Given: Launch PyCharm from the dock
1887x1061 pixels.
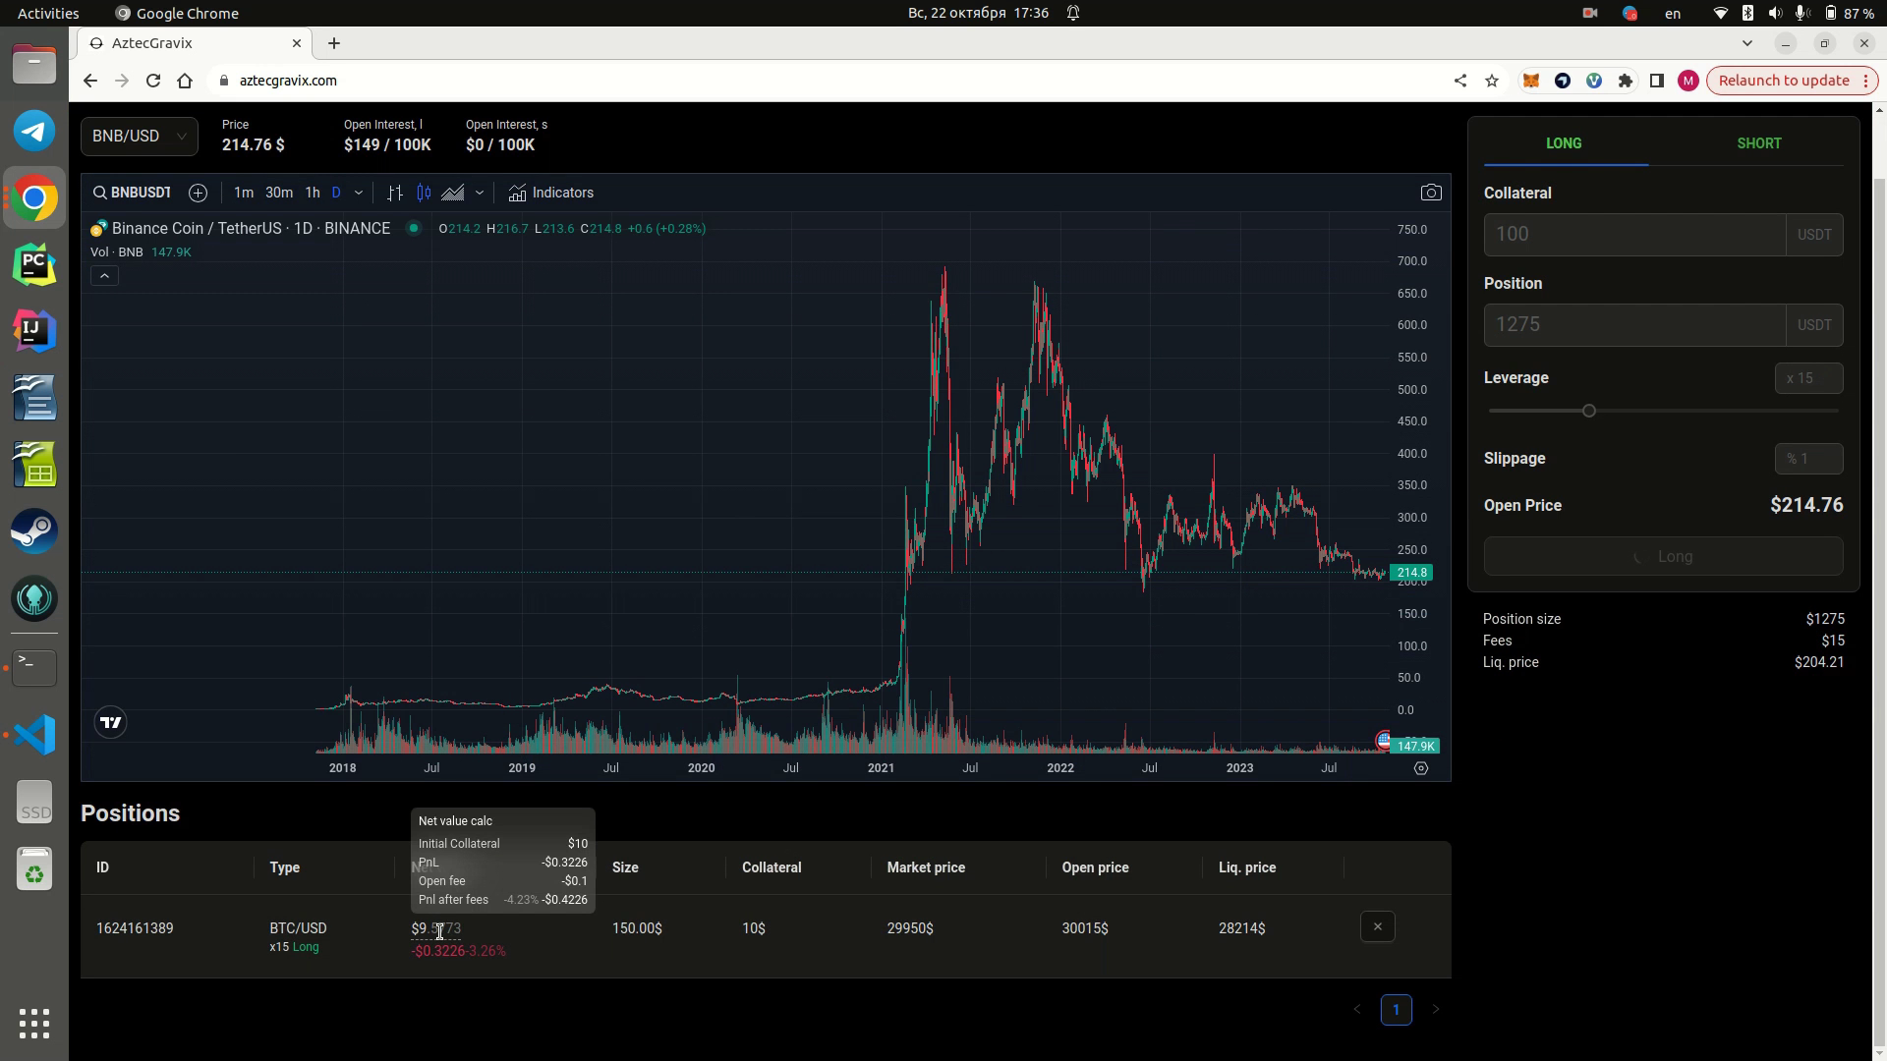Looking at the screenshot, I should click(34, 264).
